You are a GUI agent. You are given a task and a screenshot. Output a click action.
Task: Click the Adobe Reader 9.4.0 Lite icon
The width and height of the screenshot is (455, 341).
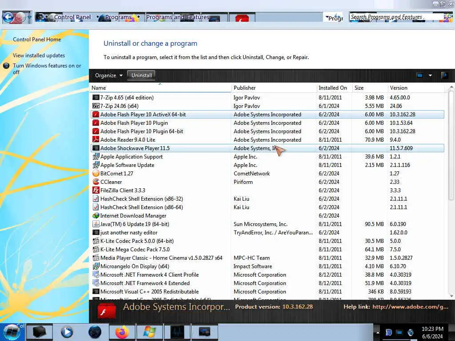pos(96,139)
